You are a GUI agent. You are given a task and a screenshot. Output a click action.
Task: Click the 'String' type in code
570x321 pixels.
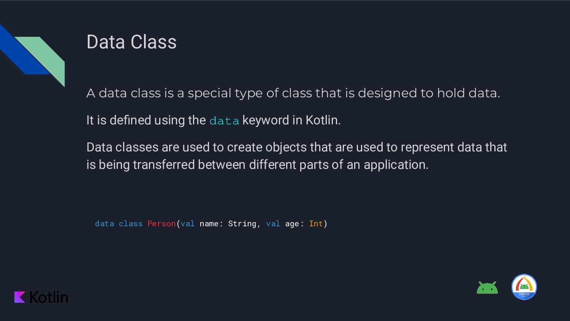242,224
